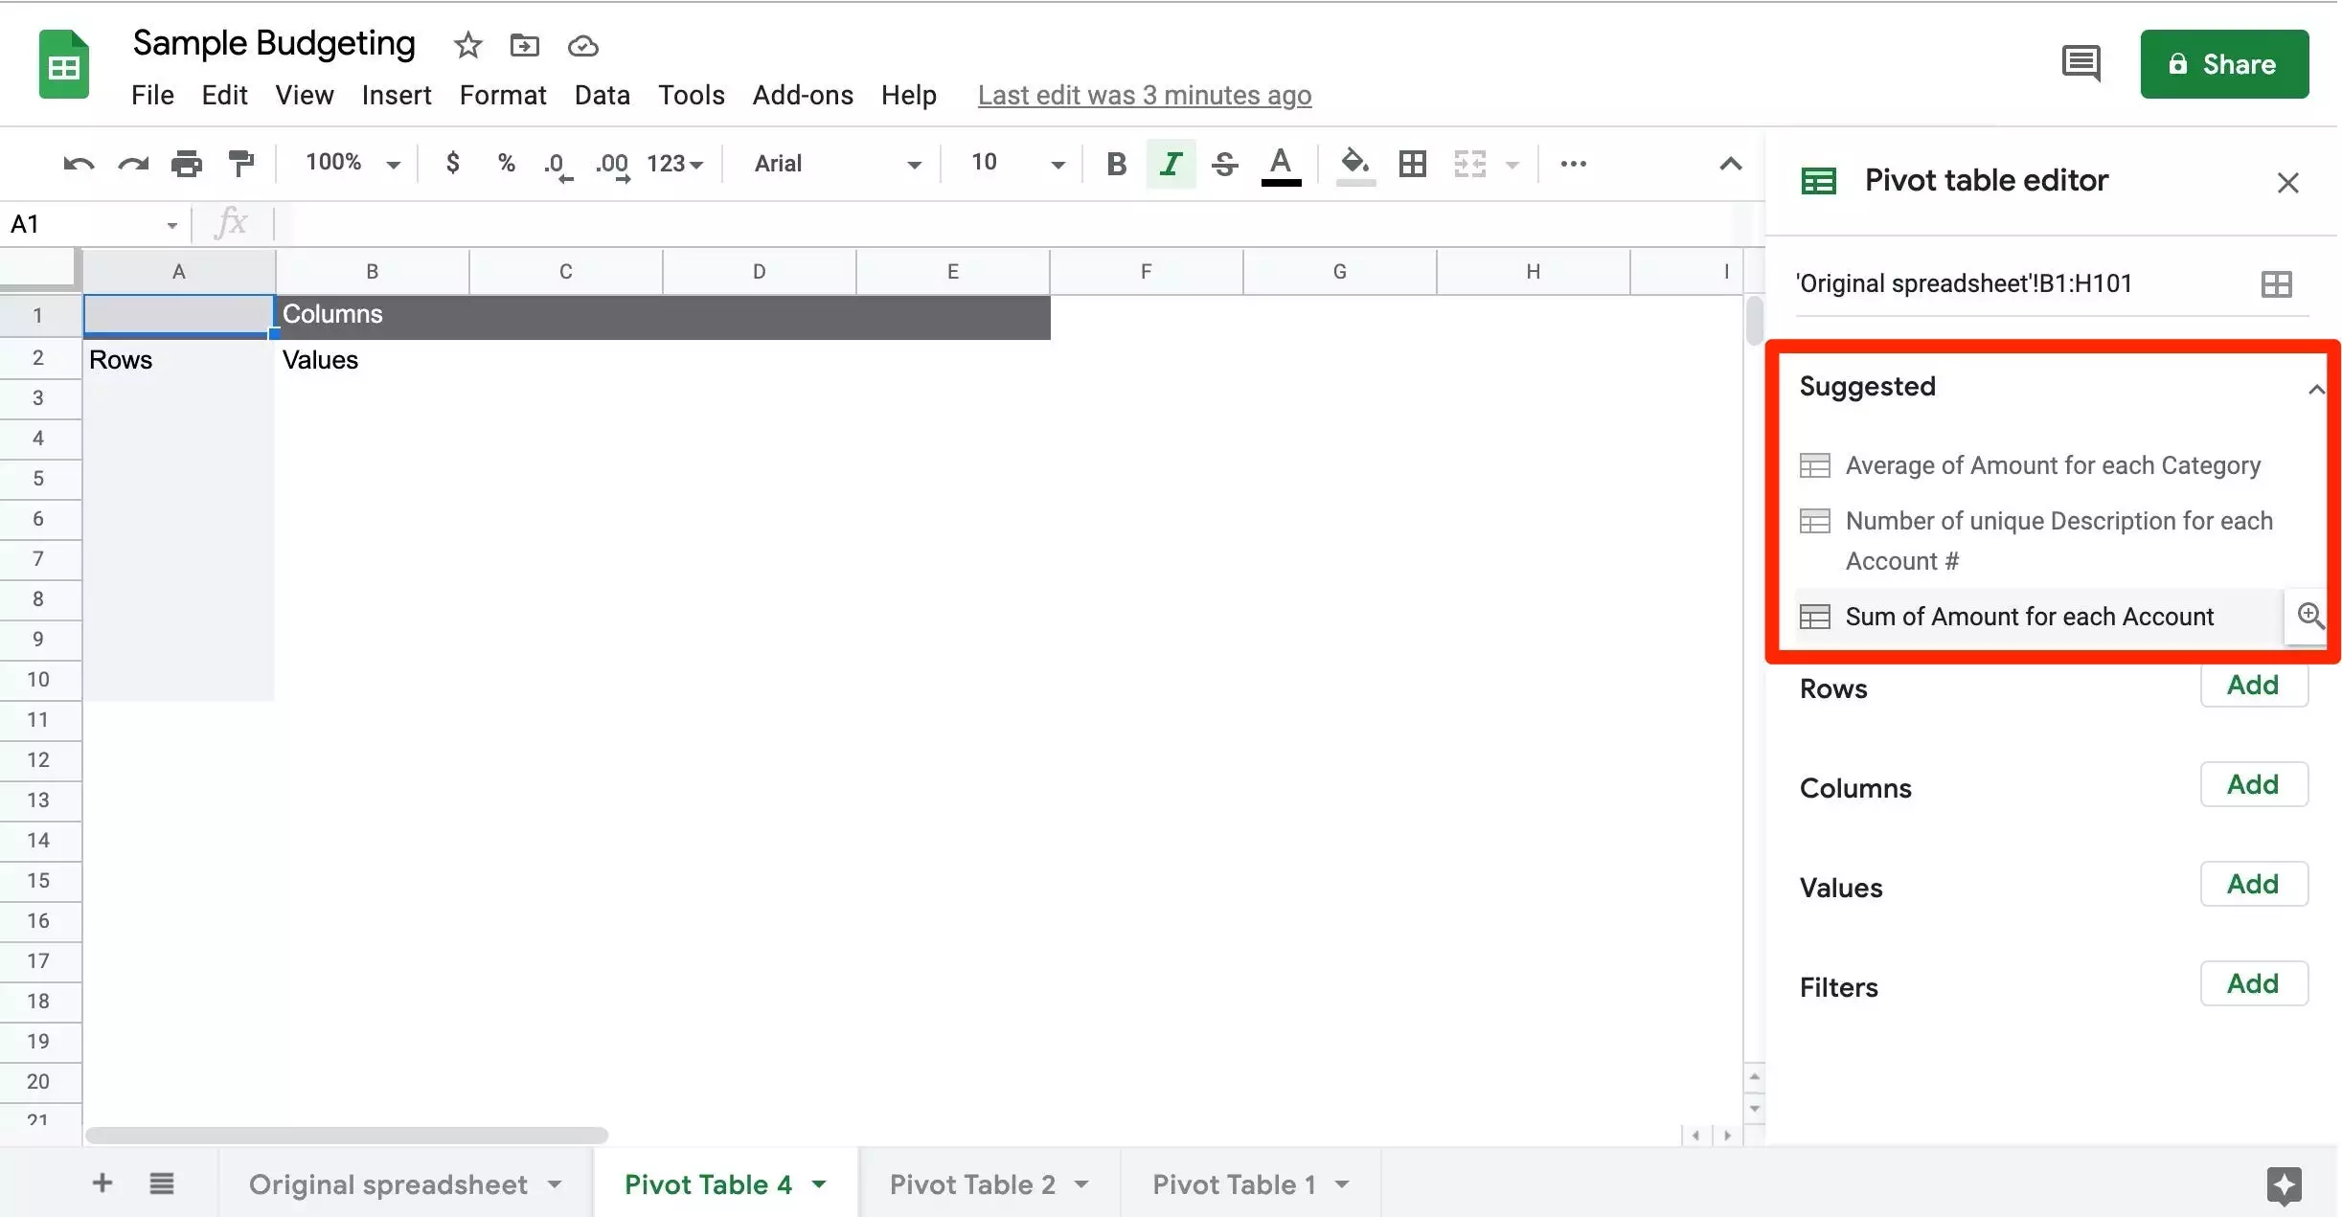Toggle bold formatting
This screenshot has height=1217, width=2342.
(1116, 164)
